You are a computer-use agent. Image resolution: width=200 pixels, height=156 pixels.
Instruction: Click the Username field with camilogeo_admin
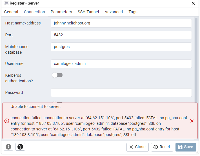(121, 64)
